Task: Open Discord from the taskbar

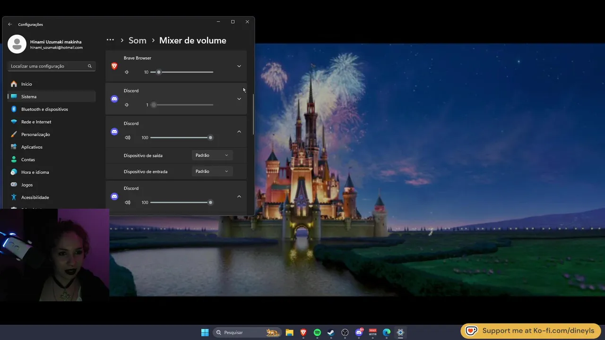Action: pos(359,332)
